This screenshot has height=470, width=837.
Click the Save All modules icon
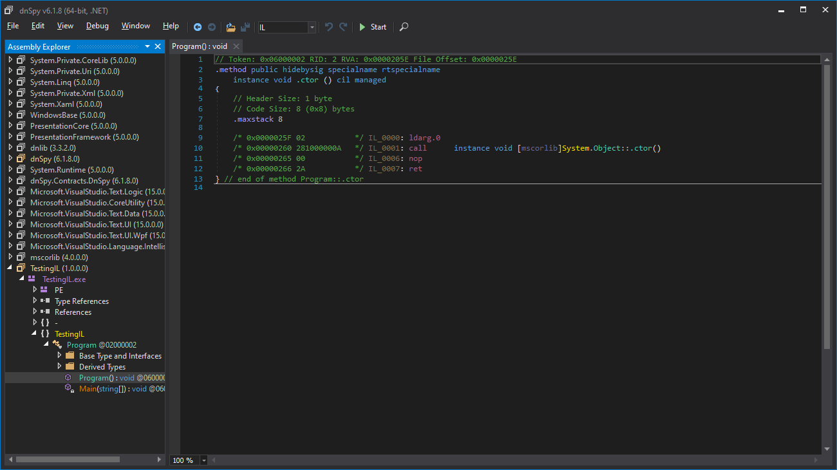click(245, 27)
